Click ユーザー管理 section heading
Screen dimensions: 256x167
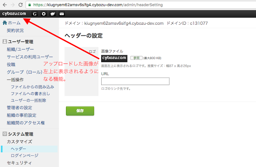point(20,42)
